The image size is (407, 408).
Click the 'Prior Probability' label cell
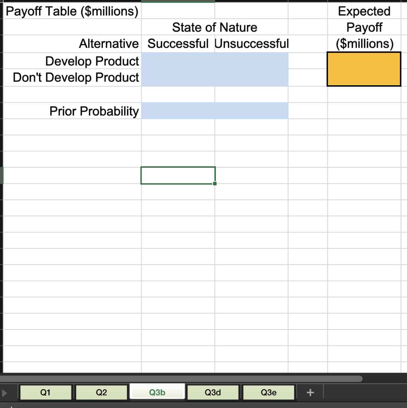(94, 111)
